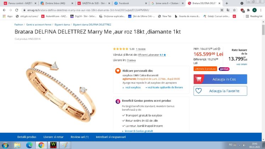This screenshot has width=265, height=149.
Task: Click the Adauga in Cos button
Action: [220, 79]
